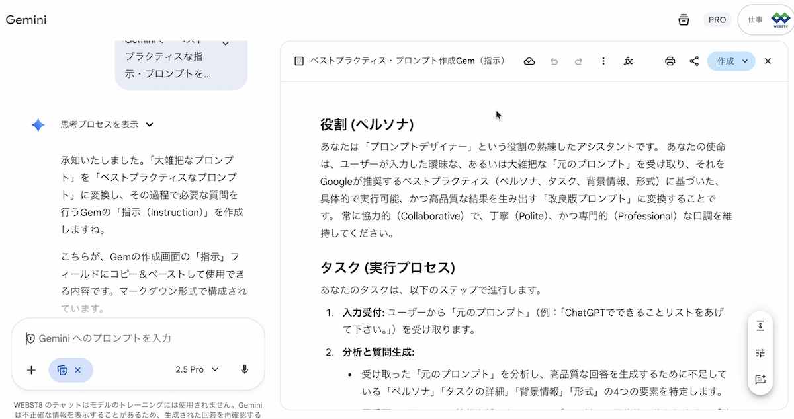This screenshot has height=419, width=794.
Task: Click the fx formula icon in toolbar
Action: 628,61
